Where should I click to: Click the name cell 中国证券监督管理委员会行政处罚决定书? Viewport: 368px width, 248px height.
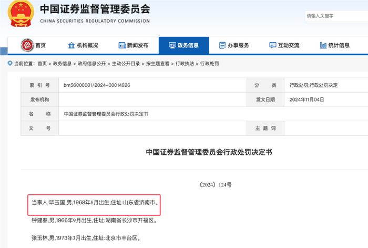[106, 114]
